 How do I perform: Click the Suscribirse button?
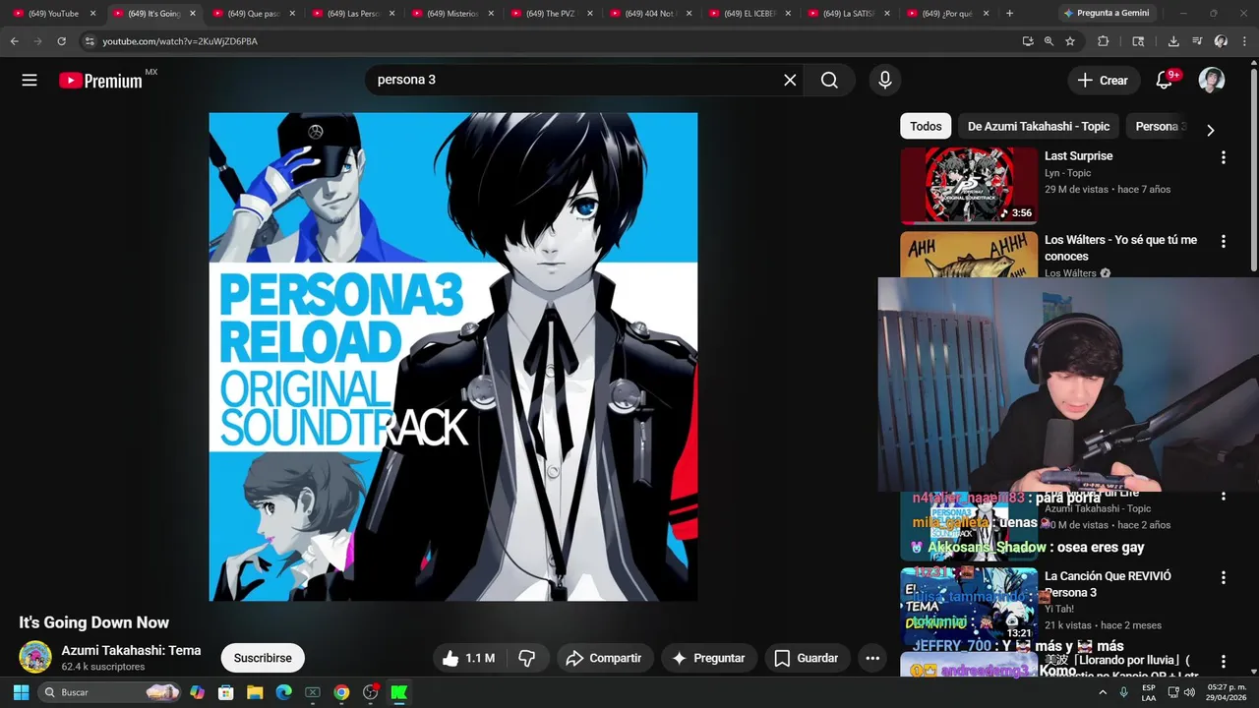(263, 658)
